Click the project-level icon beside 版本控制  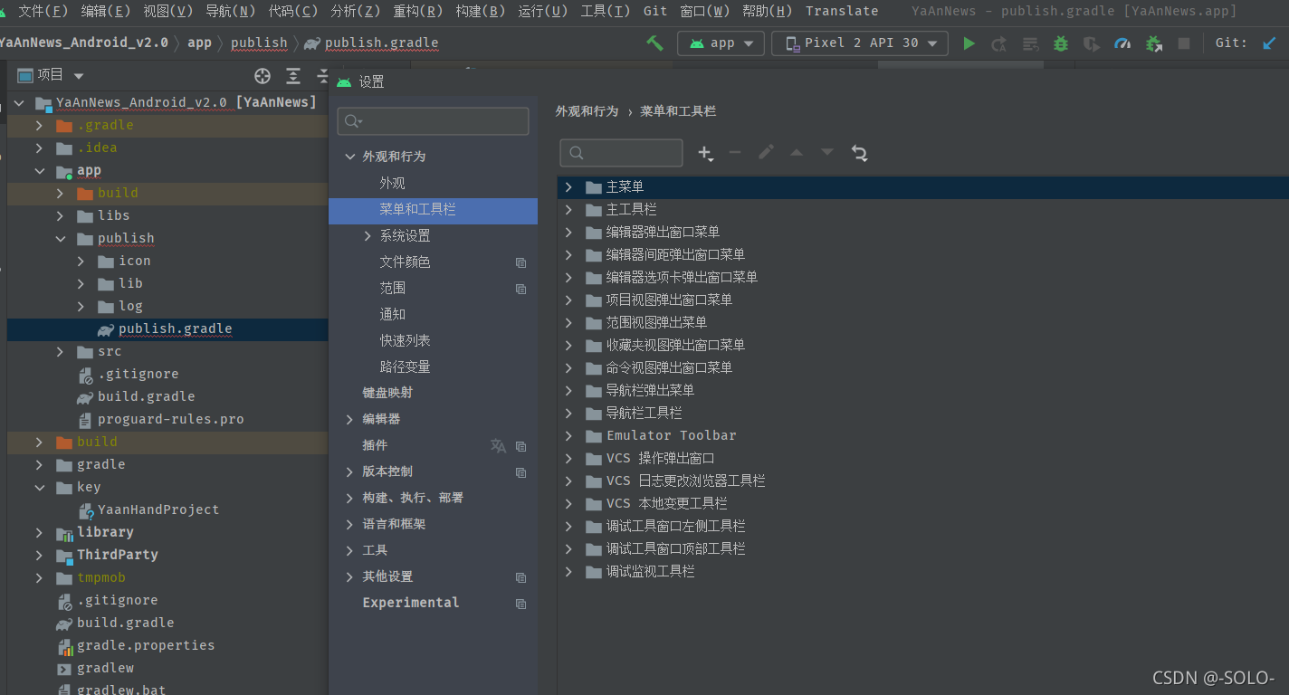(520, 472)
